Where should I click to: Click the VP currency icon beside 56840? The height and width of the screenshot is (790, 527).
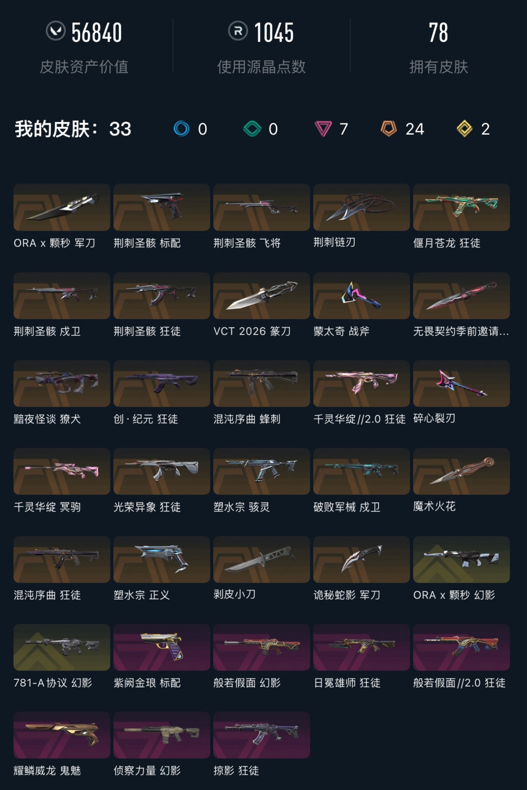[x=56, y=31]
